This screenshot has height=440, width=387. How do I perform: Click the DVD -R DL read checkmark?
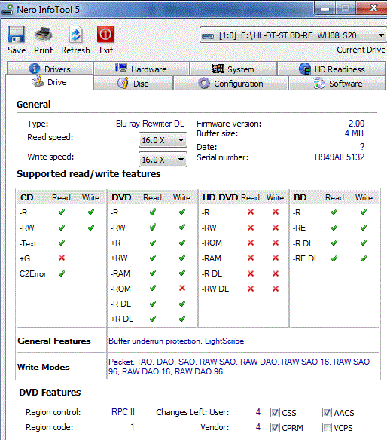[x=153, y=304]
